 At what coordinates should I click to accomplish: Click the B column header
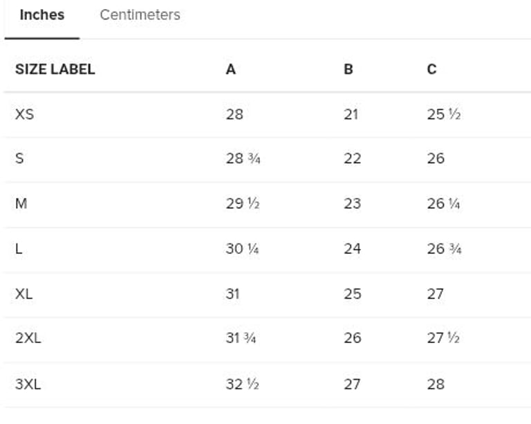pyautogui.click(x=348, y=69)
